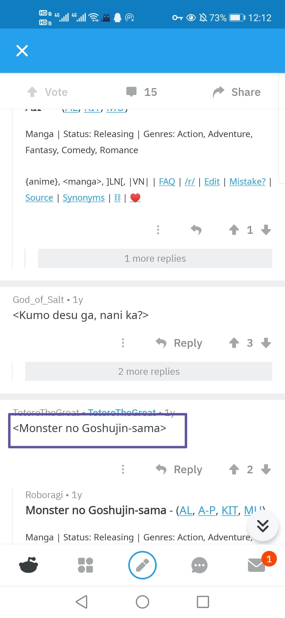Open overflow menu on TotoroTheGreat's comment

(123, 469)
